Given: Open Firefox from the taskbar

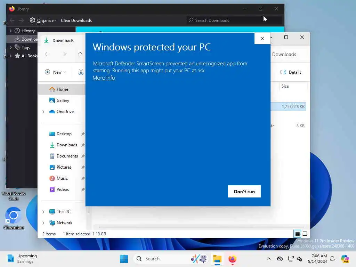Looking at the screenshot, I should (232, 259).
